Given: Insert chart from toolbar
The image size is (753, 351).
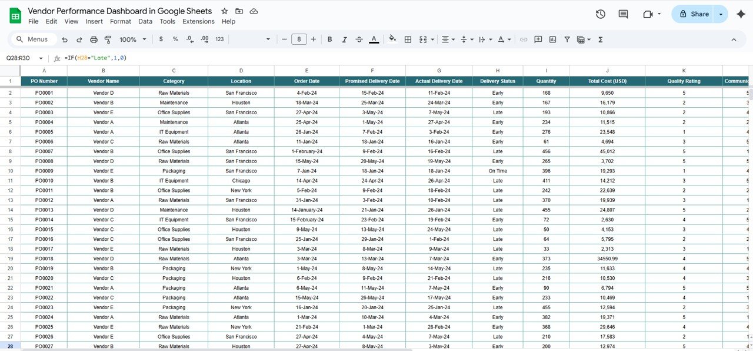Looking at the screenshot, I should click(552, 39).
